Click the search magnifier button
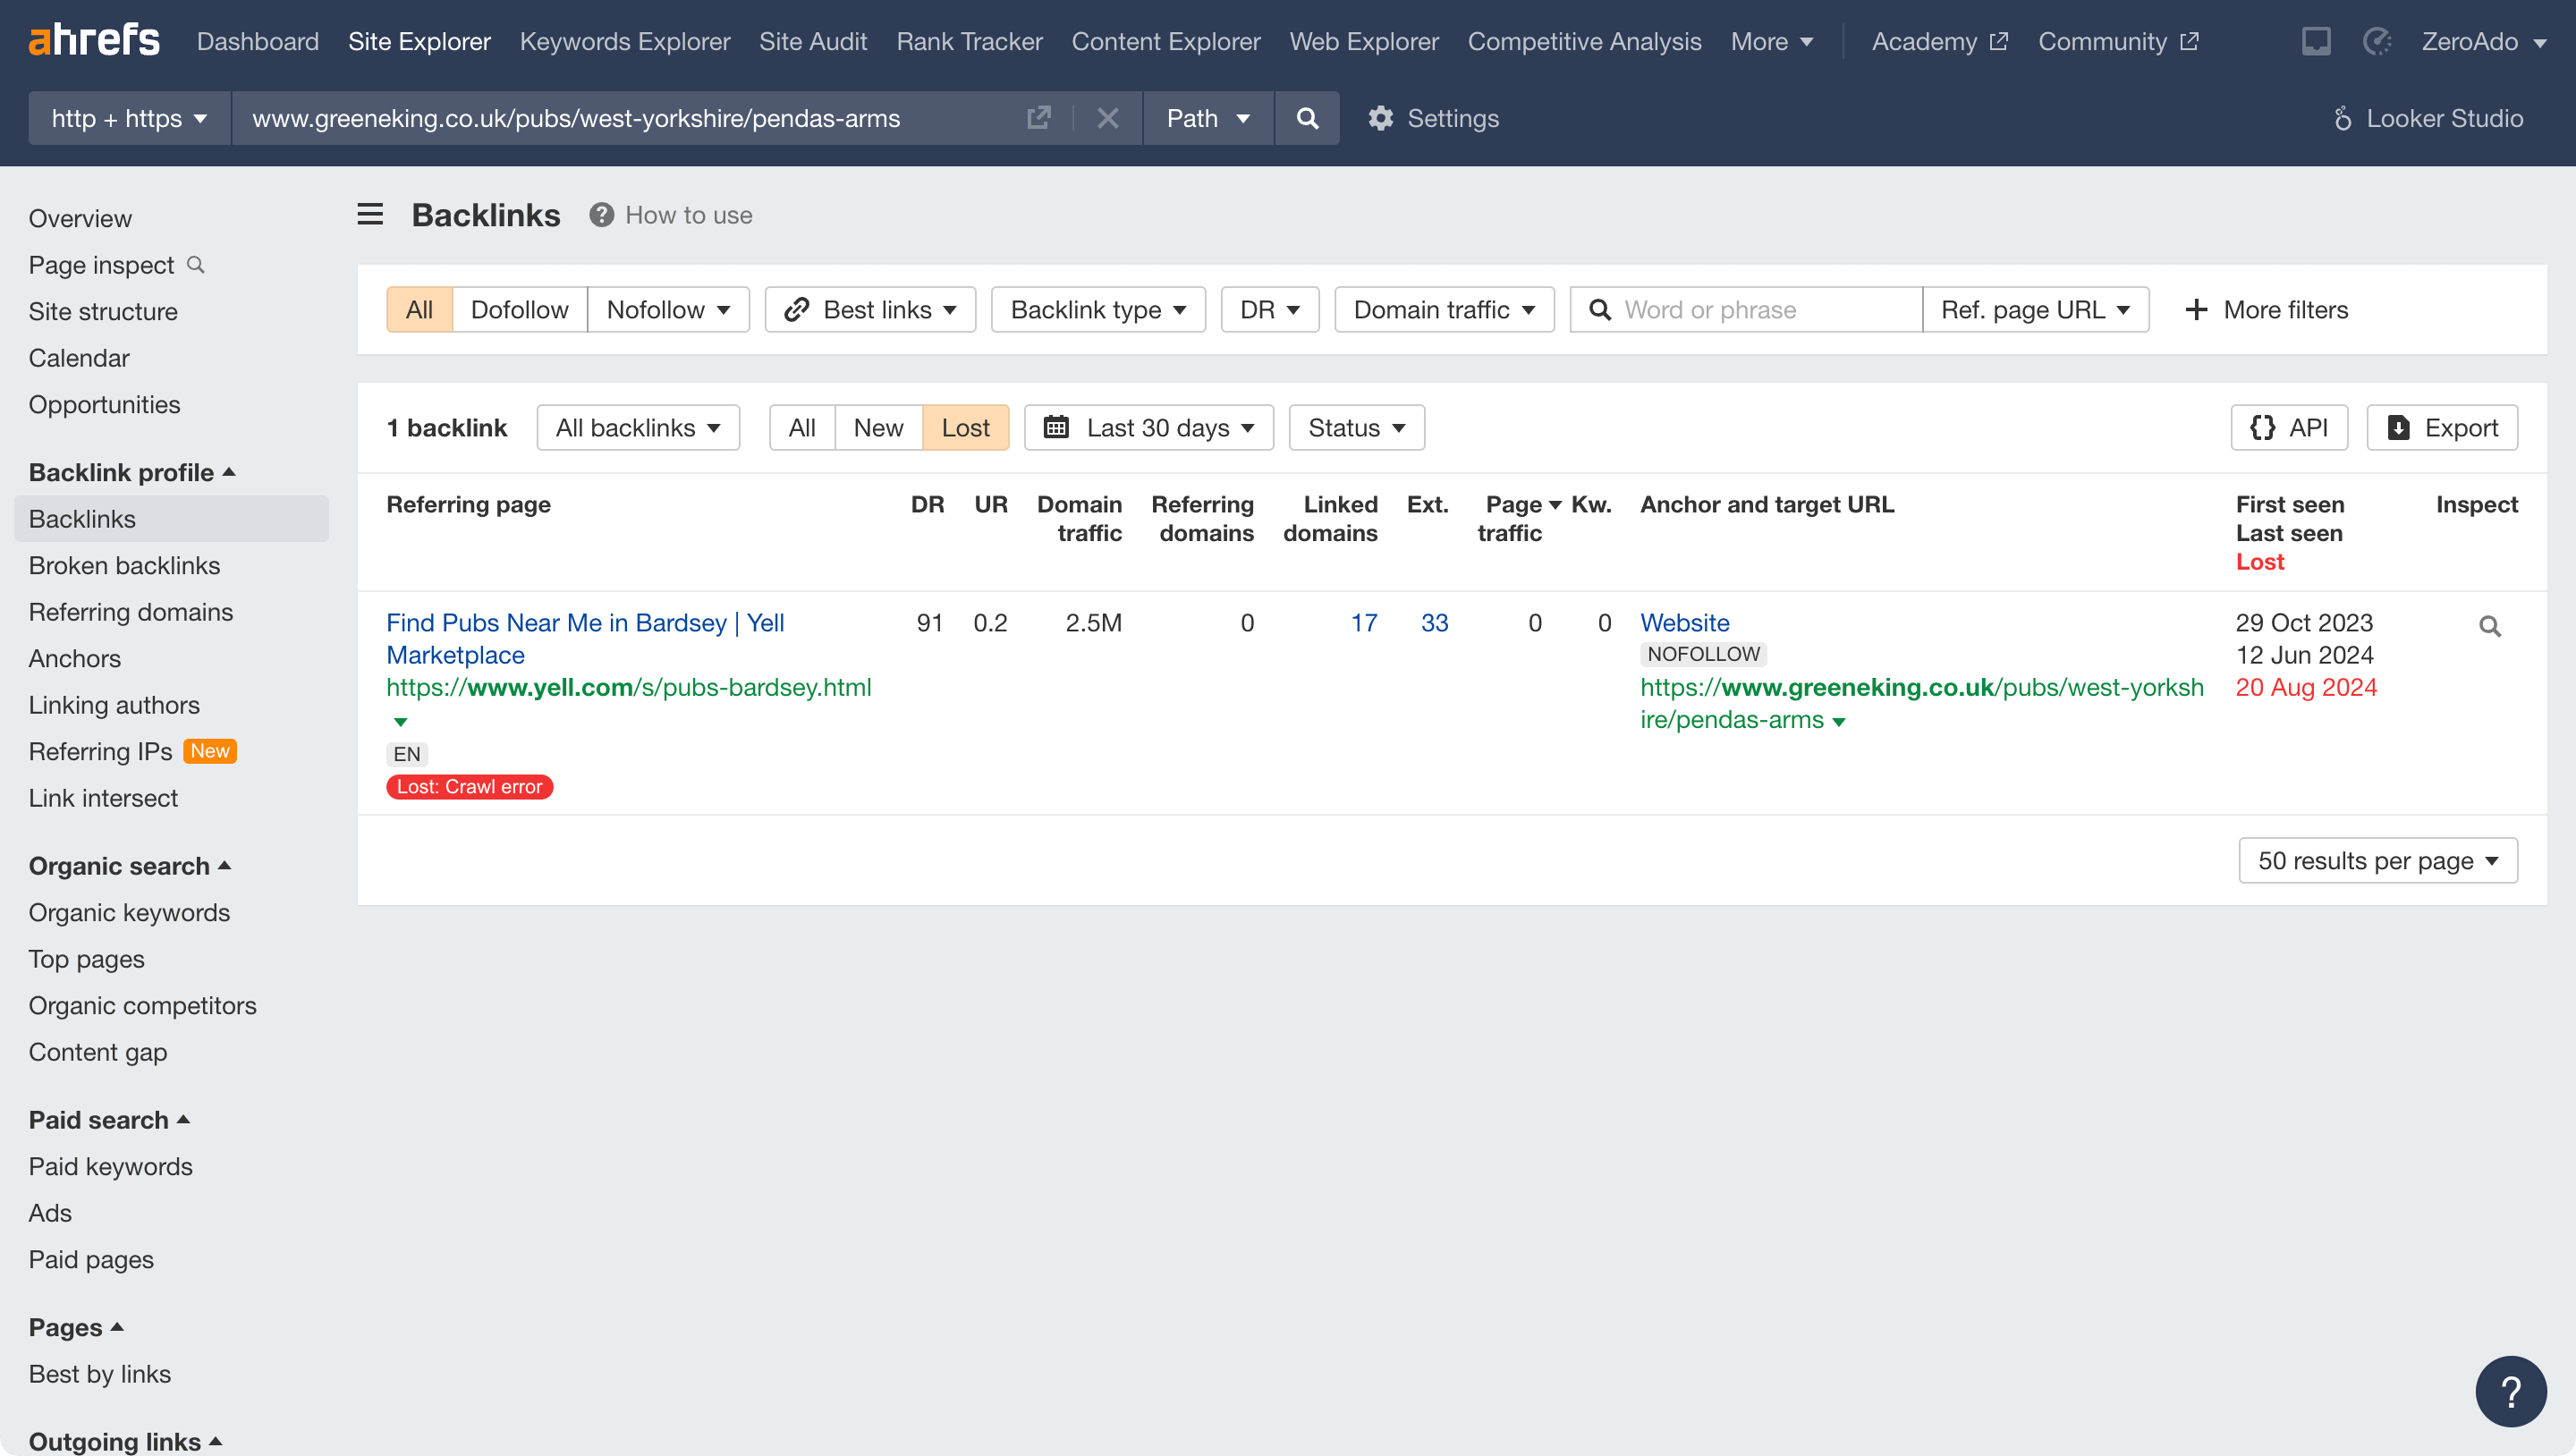The image size is (2576, 1456). pyautogui.click(x=1307, y=118)
